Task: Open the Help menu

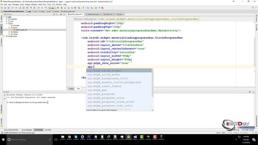Action: (65, 4)
